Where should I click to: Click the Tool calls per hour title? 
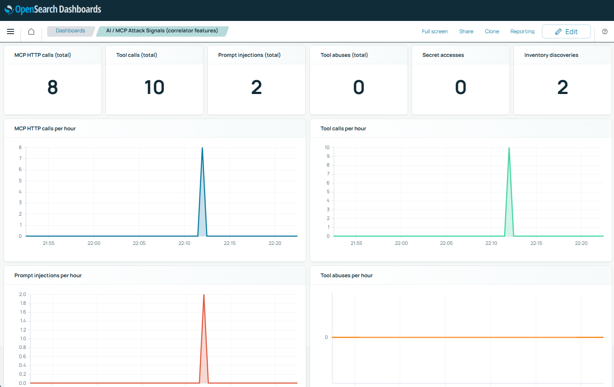coord(343,129)
